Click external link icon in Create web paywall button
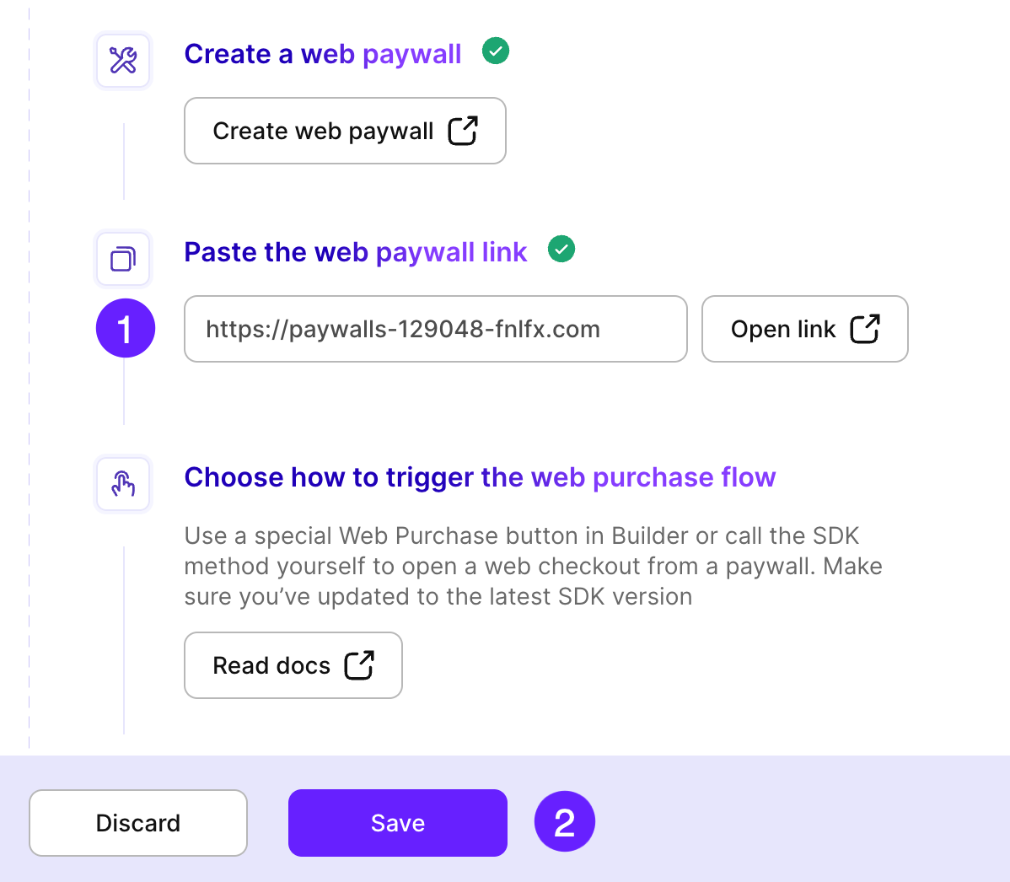The width and height of the screenshot is (1010, 882). coord(463,131)
